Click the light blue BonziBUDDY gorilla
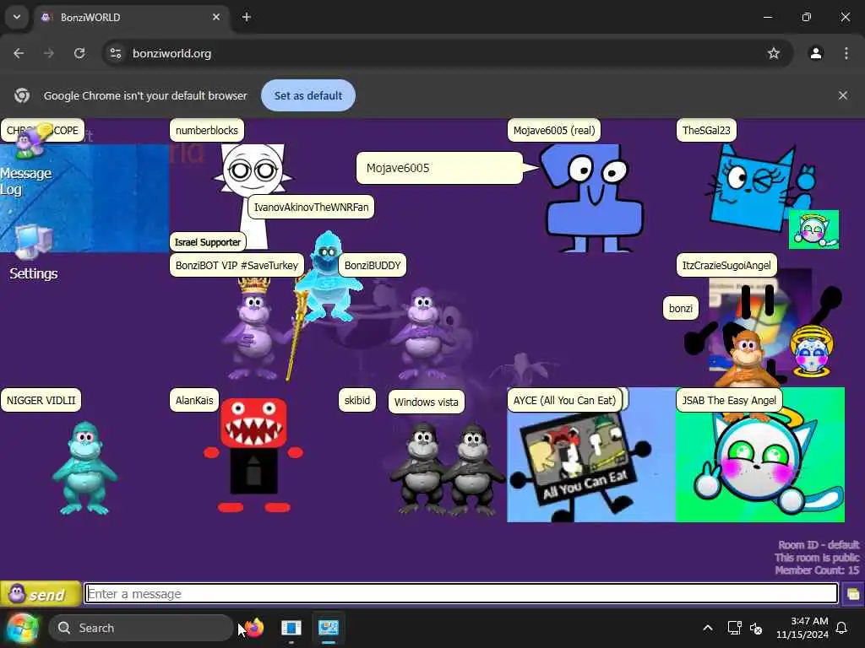The width and height of the screenshot is (865, 648). (x=329, y=277)
